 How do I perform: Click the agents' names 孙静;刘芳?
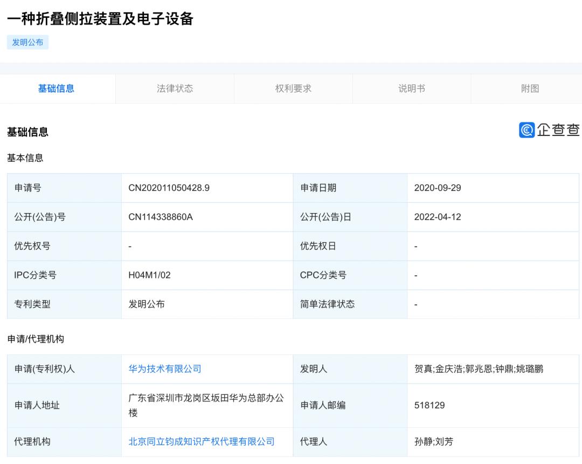coord(433,442)
